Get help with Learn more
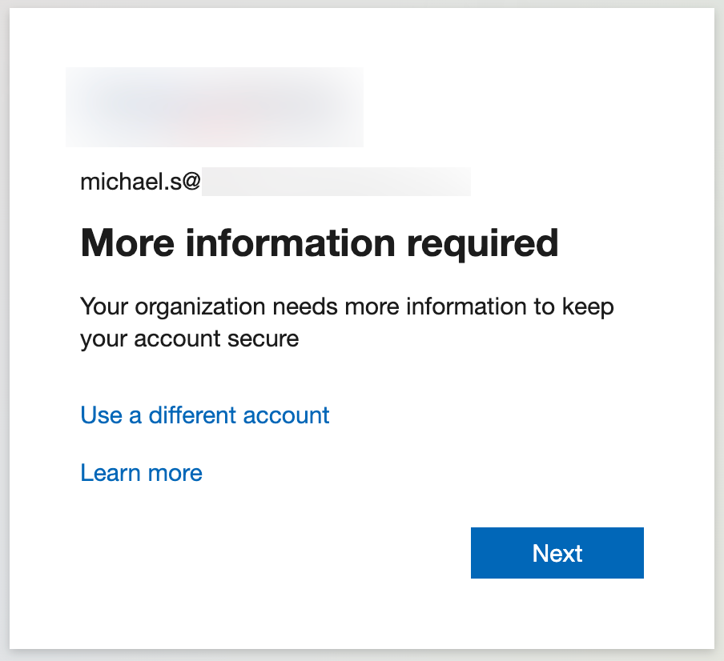724x661 pixels. click(141, 472)
